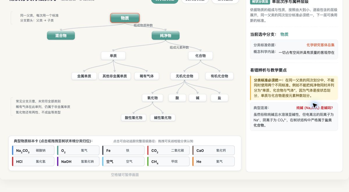Pick the 酸 node in tree

(177, 98)
